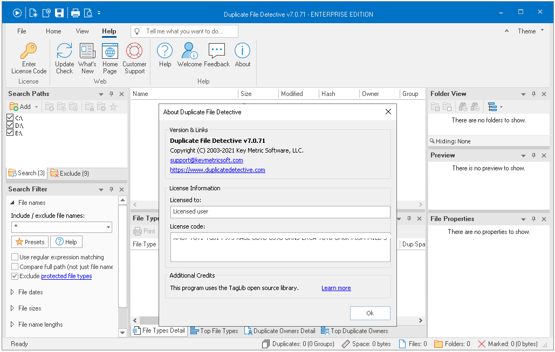Open the Add button dropdown arrow
This screenshot has height=352, width=555.
[37, 107]
